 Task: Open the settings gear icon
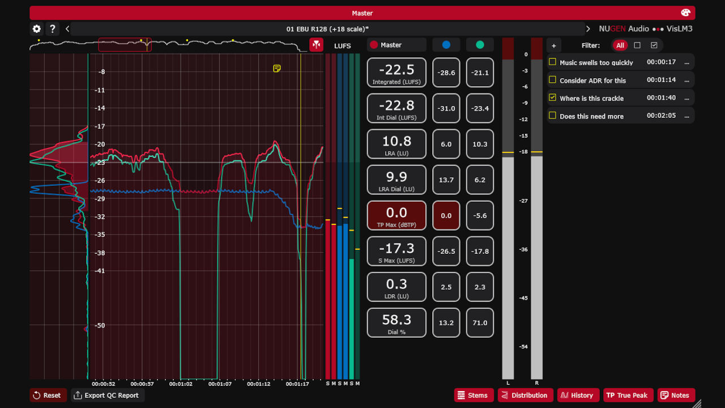(x=37, y=29)
